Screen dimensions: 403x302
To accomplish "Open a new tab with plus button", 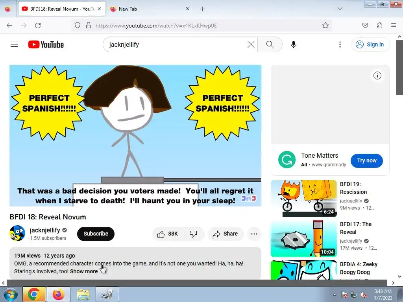I will point(203,9).
